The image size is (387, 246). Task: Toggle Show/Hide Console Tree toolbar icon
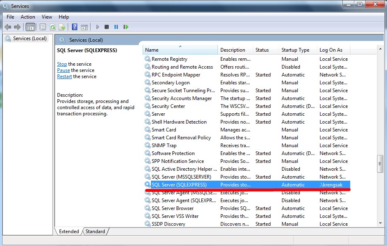point(31,27)
